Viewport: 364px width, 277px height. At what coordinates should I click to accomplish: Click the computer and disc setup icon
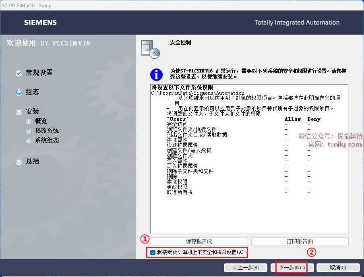[x=151, y=49]
